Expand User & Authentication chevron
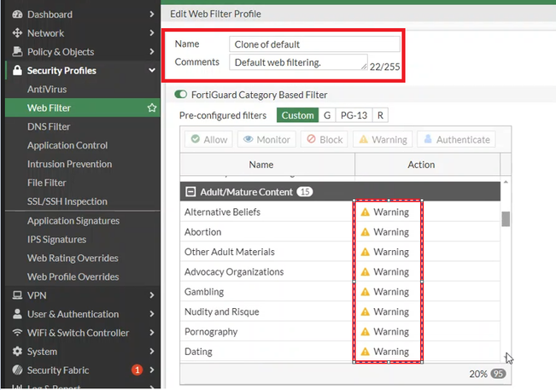This screenshot has height=390, width=556. pyautogui.click(x=152, y=313)
